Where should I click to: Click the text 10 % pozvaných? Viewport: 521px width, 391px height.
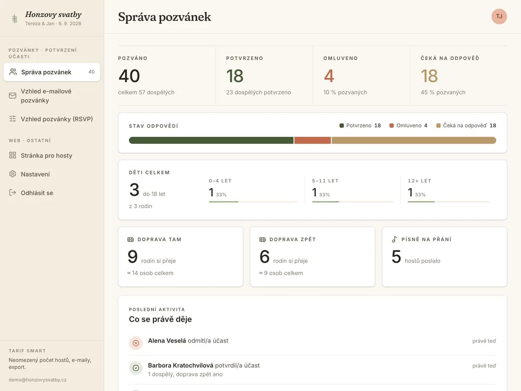pos(345,92)
